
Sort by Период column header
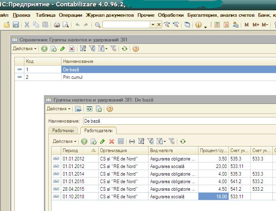click(x=79, y=150)
